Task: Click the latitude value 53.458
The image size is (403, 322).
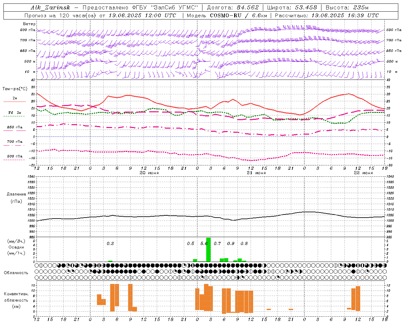Action: 306,8
